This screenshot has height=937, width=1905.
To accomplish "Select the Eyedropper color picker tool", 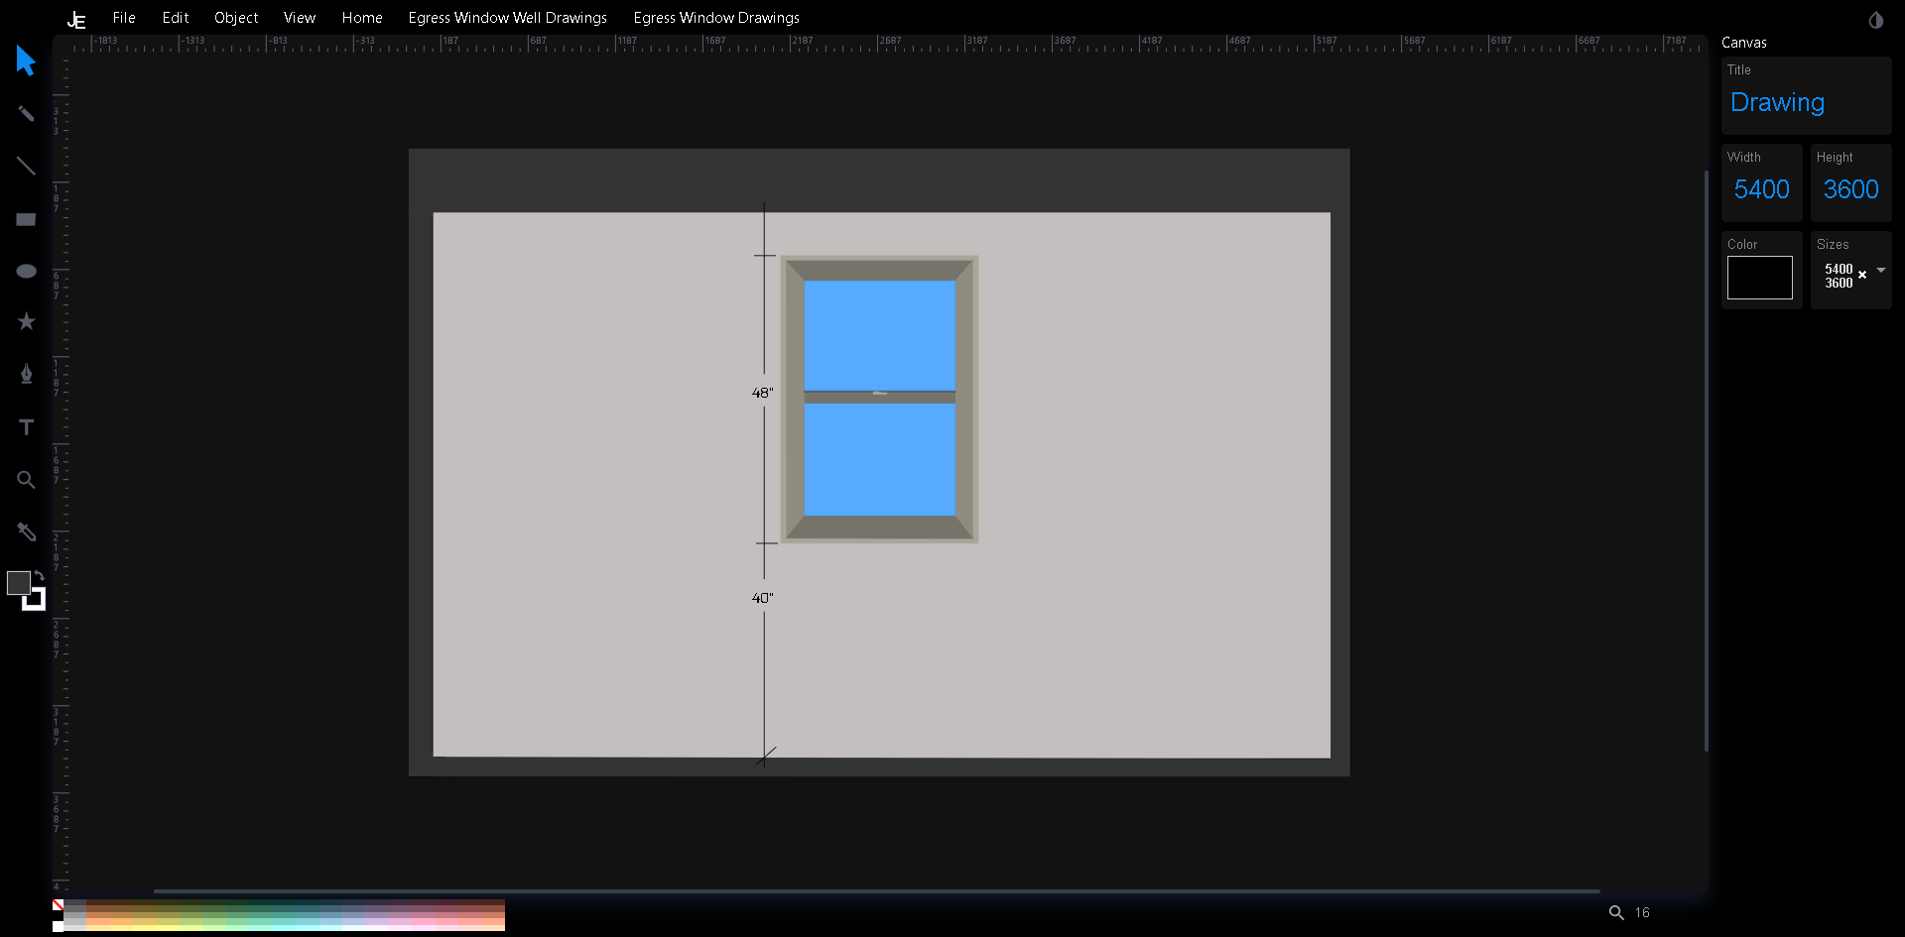I will click(26, 532).
